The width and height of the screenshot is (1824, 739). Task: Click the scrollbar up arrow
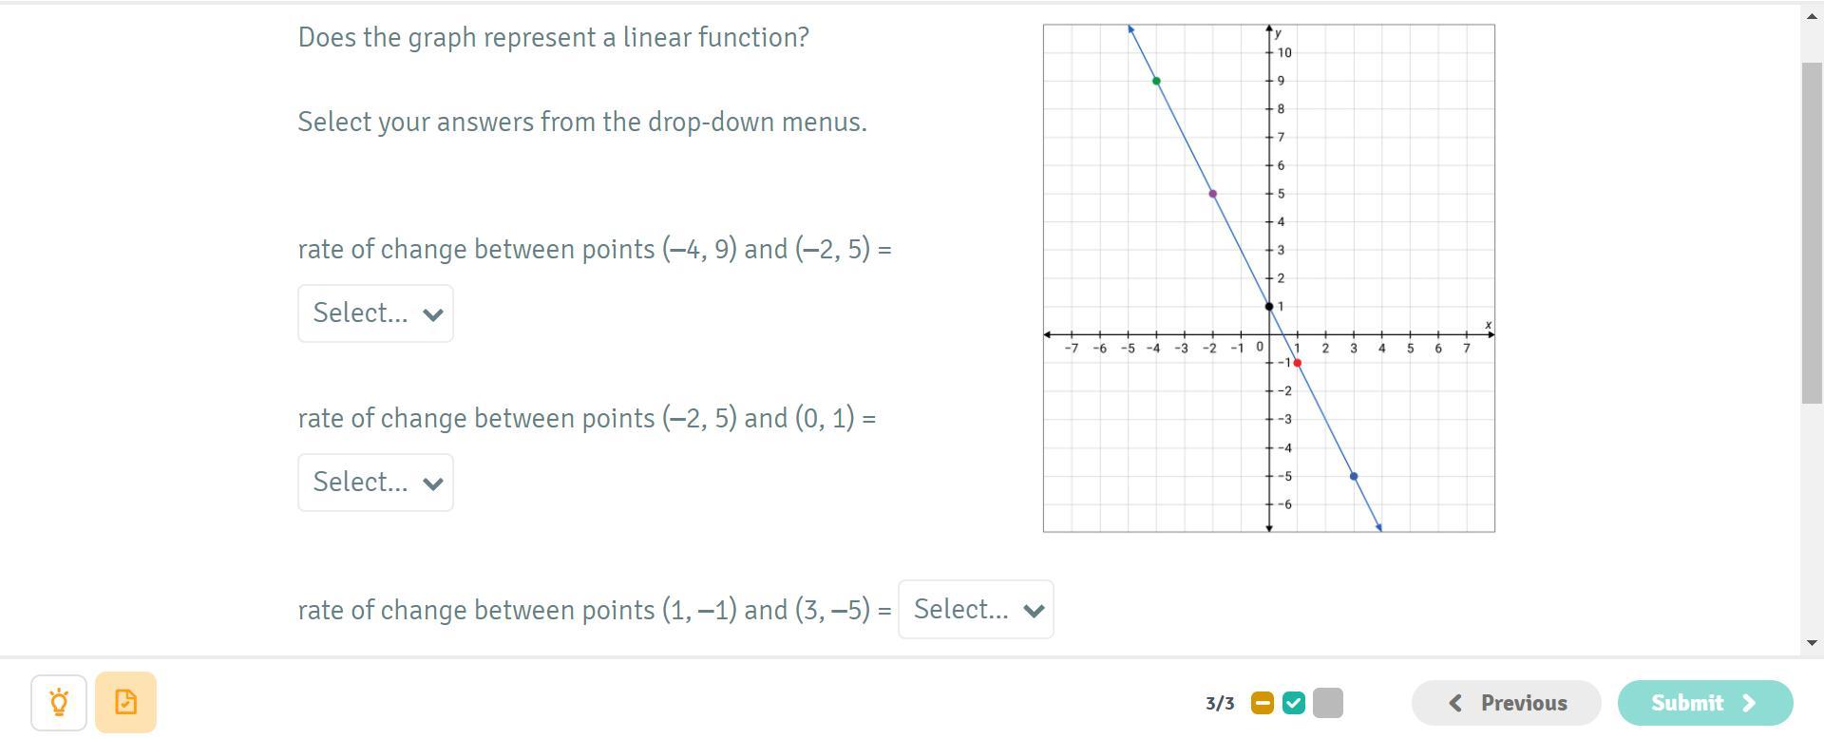tap(1812, 16)
